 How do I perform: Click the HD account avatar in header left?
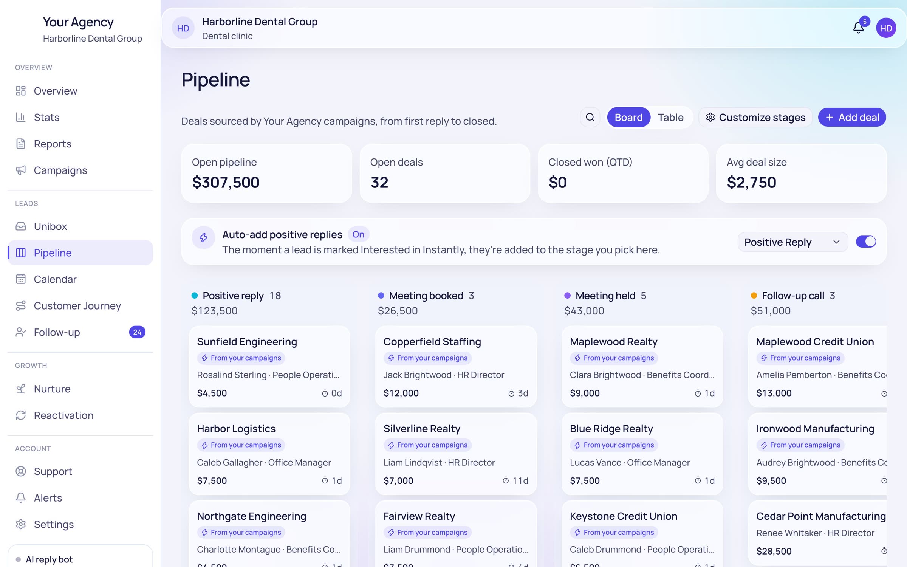pyautogui.click(x=183, y=28)
